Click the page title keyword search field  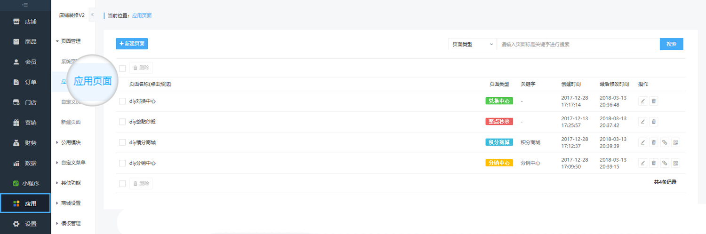pyautogui.click(x=578, y=44)
